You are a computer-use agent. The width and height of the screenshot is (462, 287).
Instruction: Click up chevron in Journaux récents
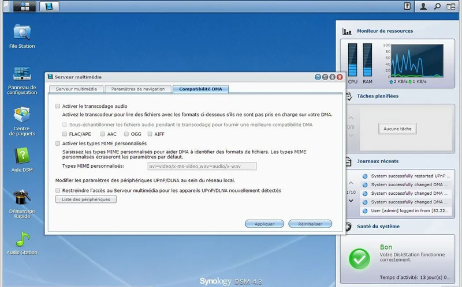coord(351,183)
